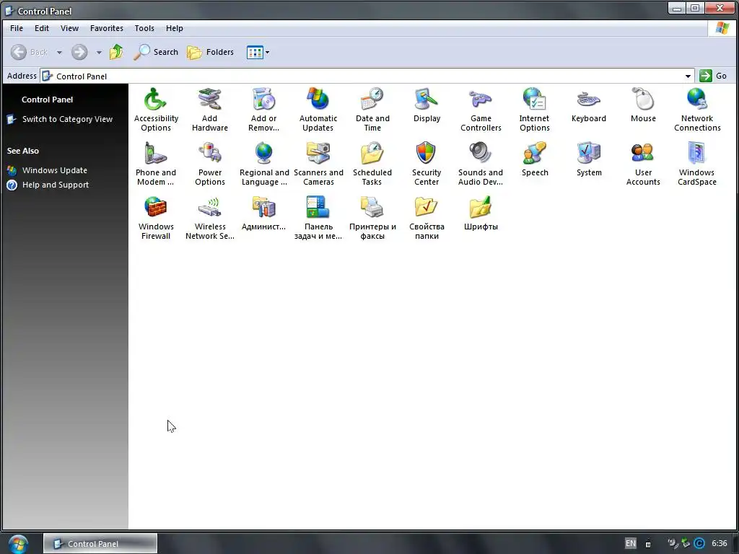
Task: Open Панель задач и меню icon
Action: pyautogui.click(x=318, y=208)
